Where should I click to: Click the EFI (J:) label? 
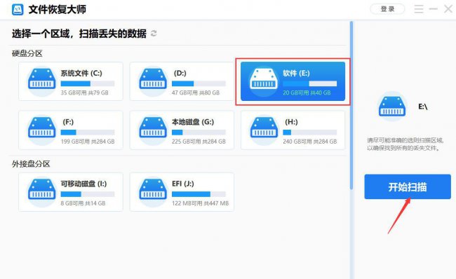click(183, 184)
